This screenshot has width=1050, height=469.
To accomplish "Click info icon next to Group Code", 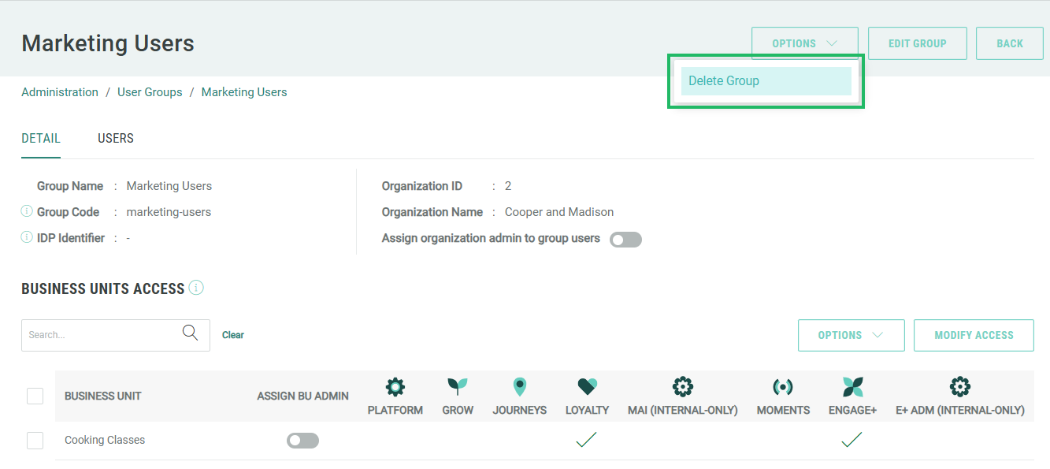I will click(27, 211).
